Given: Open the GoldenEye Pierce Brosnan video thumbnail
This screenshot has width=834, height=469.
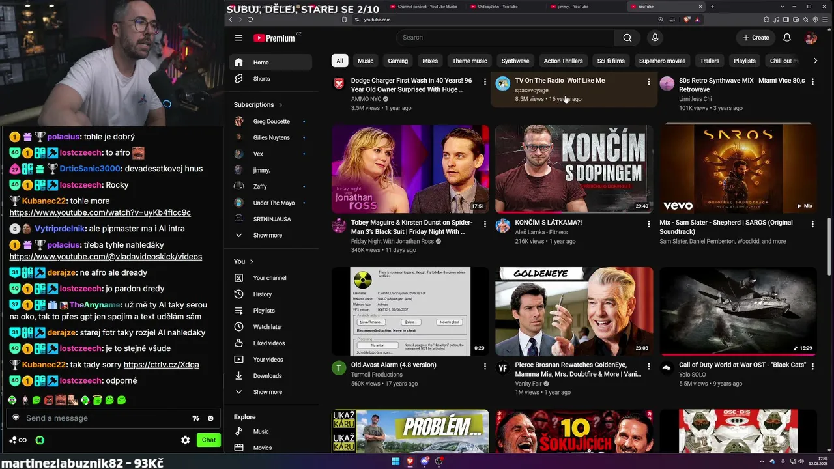Looking at the screenshot, I should (x=574, y=311).
